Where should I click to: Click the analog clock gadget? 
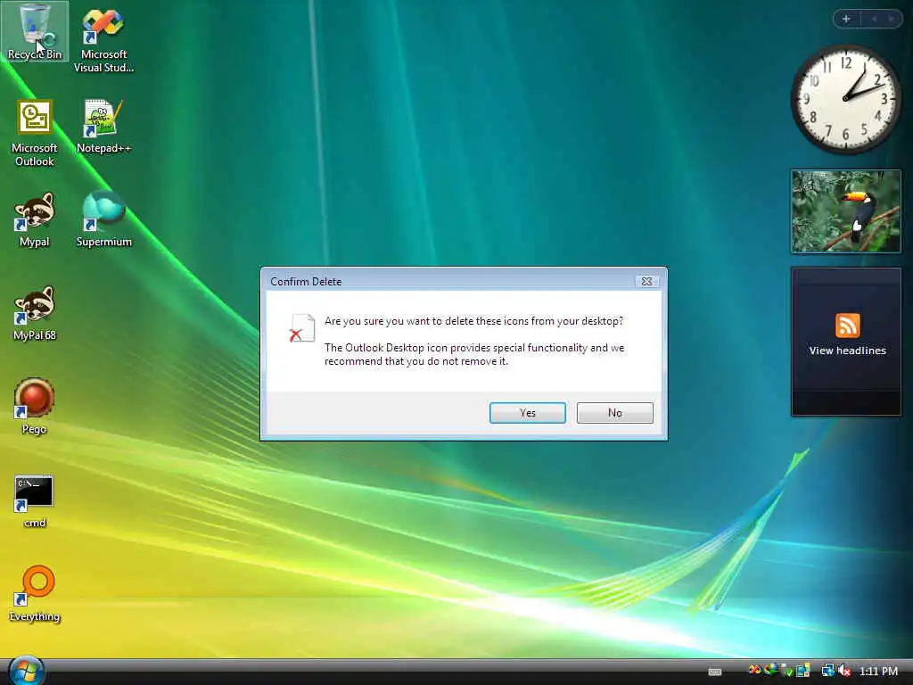click(x=845, y=99)
